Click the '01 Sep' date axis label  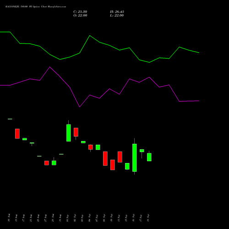pos(67,218)
